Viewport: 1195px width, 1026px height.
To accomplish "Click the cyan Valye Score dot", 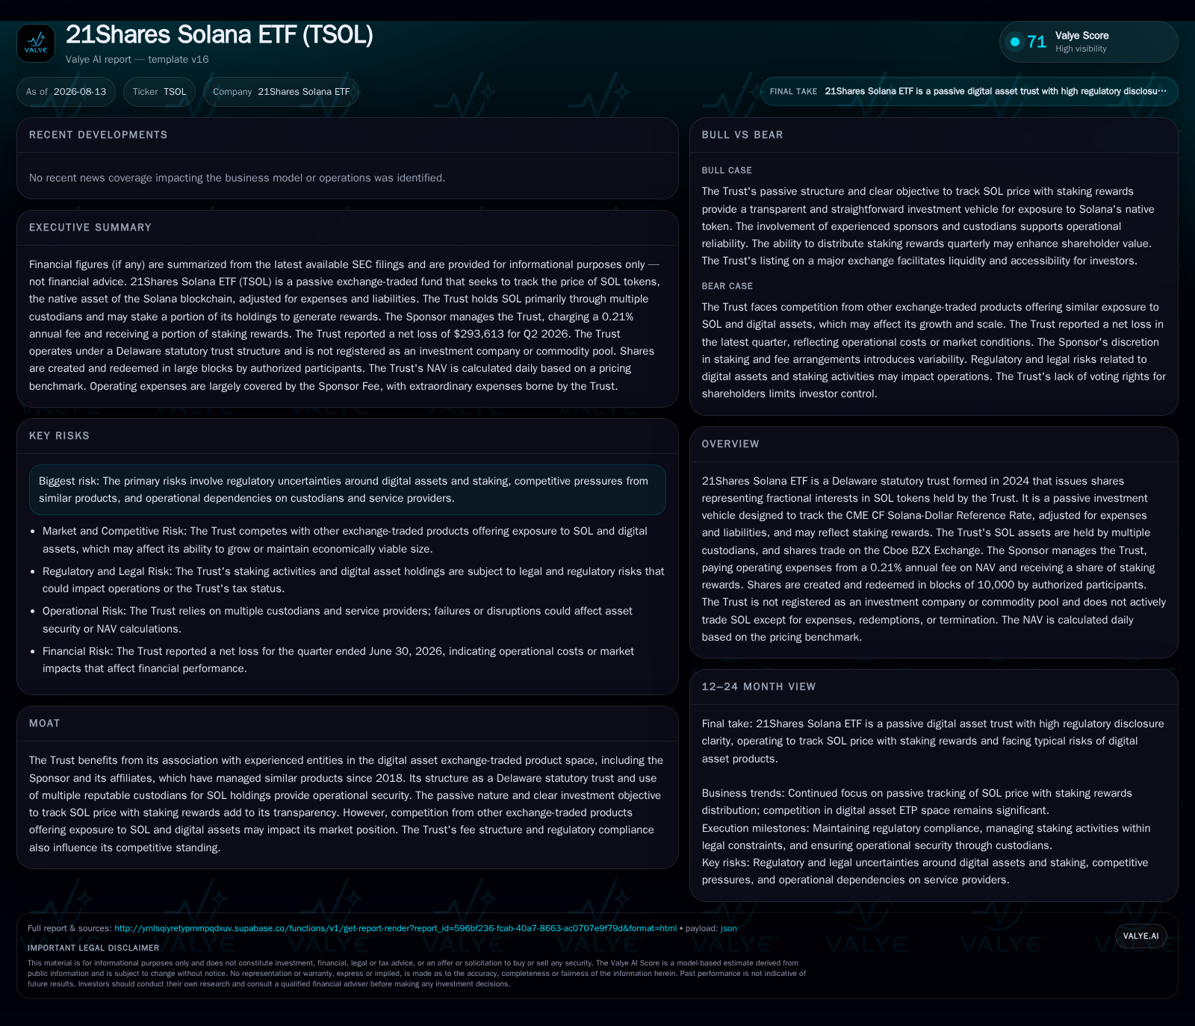I will 1015,42.
